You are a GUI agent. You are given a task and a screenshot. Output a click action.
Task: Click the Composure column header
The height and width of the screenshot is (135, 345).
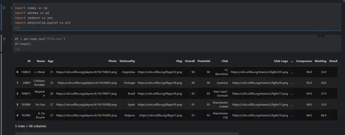pyautogui.click(x=304, y=61)
